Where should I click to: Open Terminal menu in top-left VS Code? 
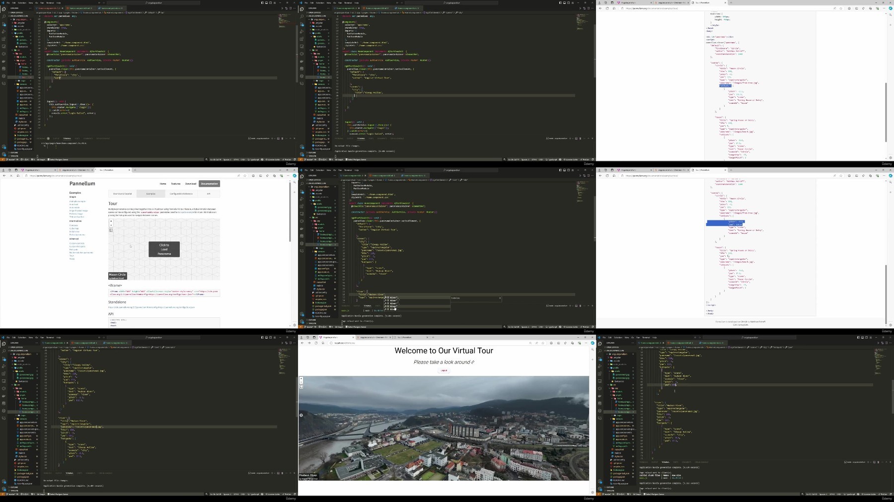pos(50,3)
